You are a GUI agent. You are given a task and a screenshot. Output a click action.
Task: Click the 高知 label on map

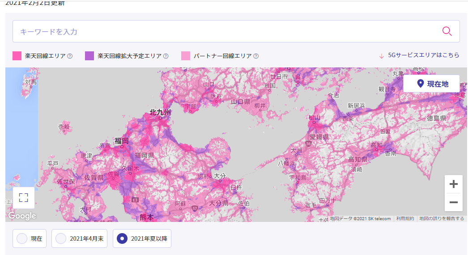point(377,145)
